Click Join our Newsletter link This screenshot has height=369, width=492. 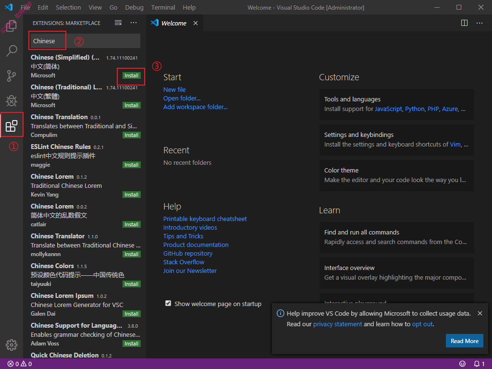coord(190,271)
